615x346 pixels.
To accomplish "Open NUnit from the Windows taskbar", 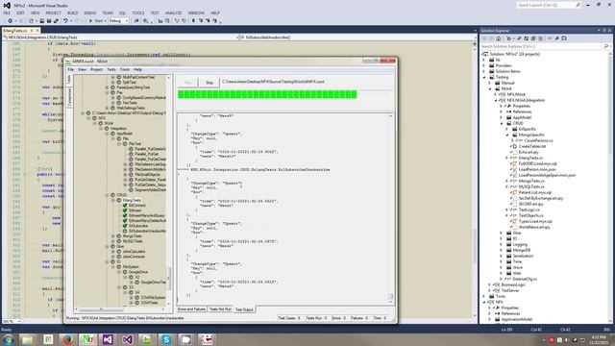I will click(x=87, y=339).
